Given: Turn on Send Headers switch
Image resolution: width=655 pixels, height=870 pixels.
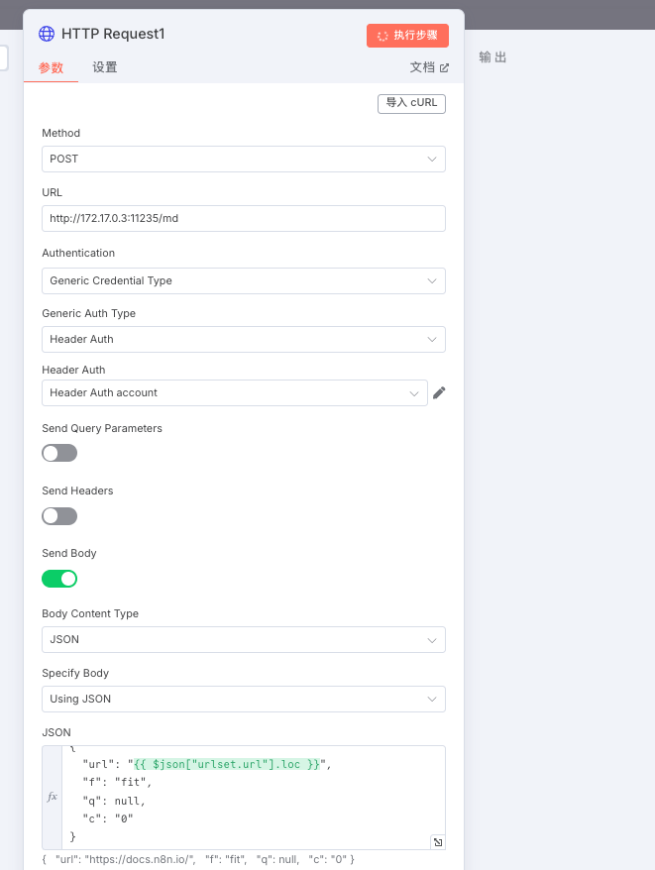Looking at the screenshot, I should (59, 516).
